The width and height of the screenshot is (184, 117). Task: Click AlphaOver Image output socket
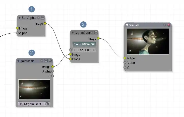click(98, 38)
